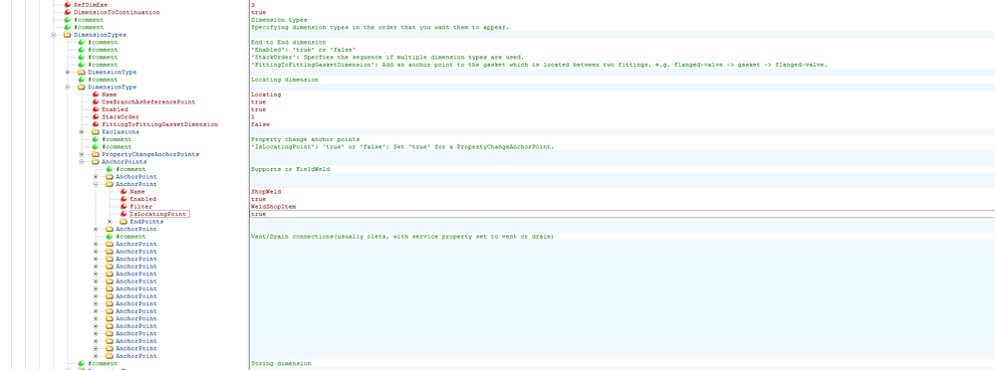Click the value field of IsLocatingPoint
Viewport: 995px width, 370px height.
click(x=622, y=214)
